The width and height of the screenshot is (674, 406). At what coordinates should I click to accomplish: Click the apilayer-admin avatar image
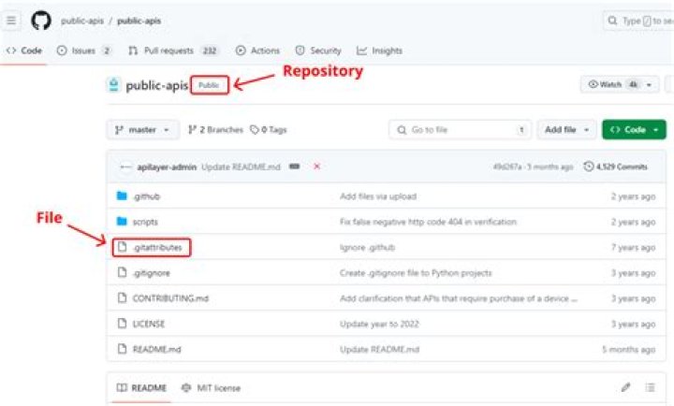tap(125, 167)
